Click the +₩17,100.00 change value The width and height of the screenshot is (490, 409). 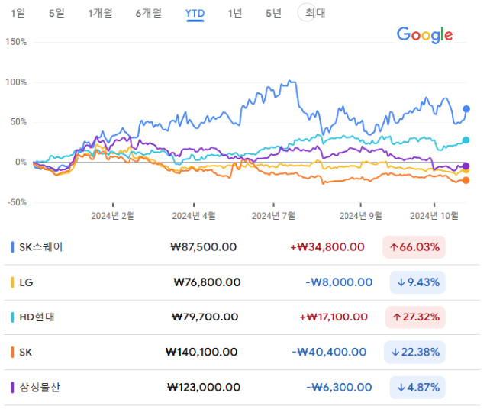point(334,317)
